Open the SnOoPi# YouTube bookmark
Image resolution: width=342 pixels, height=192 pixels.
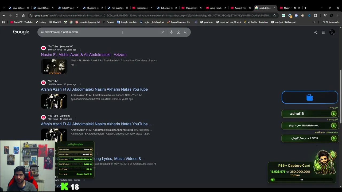point(21,22)
